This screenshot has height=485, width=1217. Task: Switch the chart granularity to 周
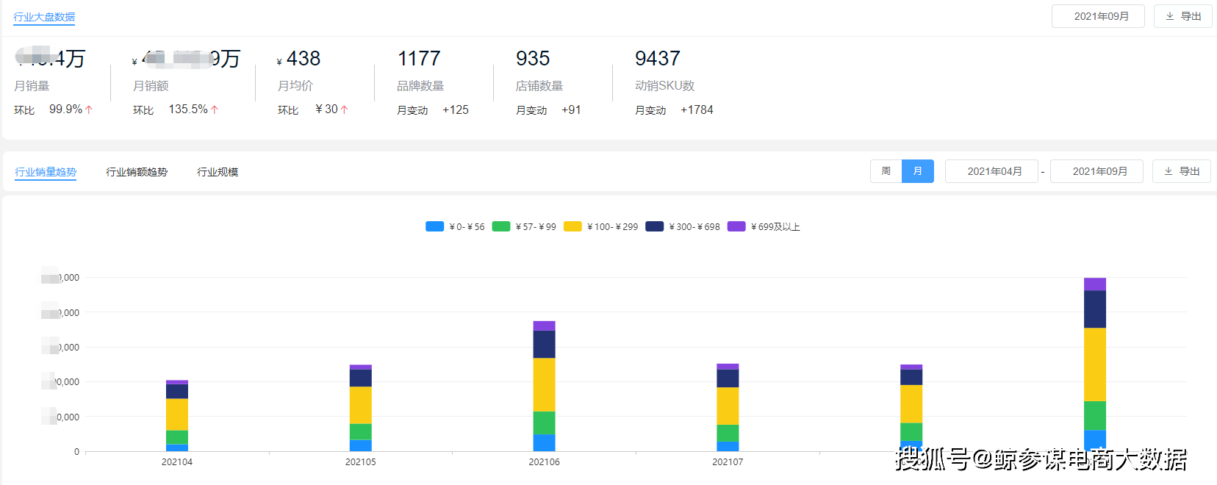point(886,171)
